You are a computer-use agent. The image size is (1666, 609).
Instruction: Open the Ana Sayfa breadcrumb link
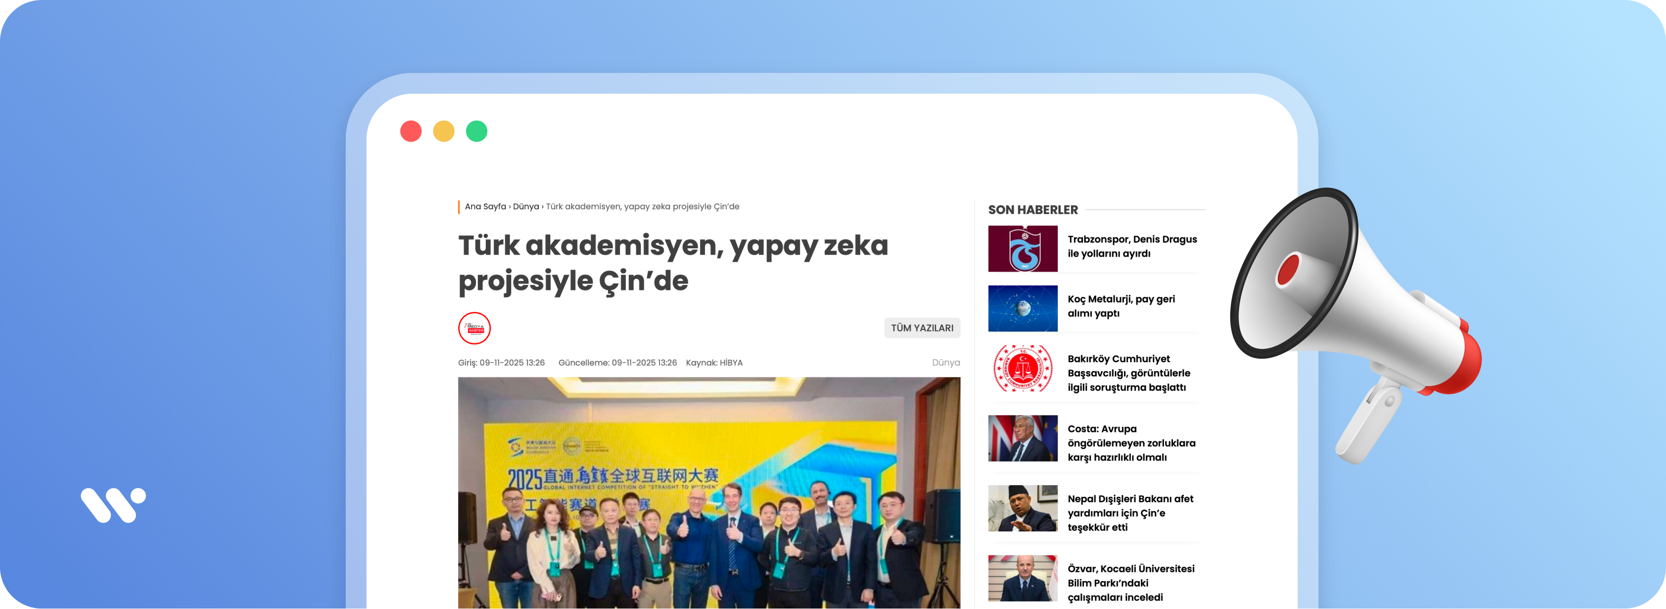click(485, 207)
